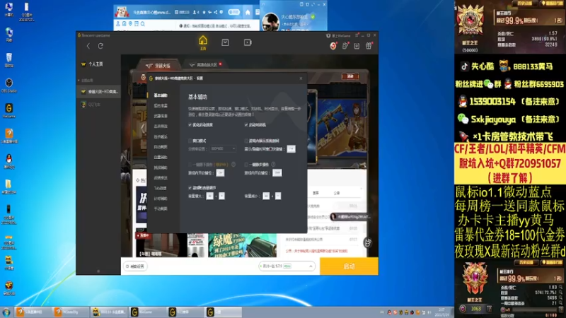This screenshot has height=318, width=566.
Task: Click the red announcement link in news list
Action: pyautogui.click(x=316, y=251)
